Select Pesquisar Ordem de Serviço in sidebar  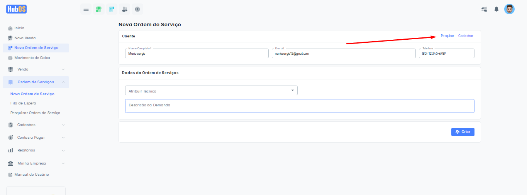pyautogui.click(x=35, y=113)
